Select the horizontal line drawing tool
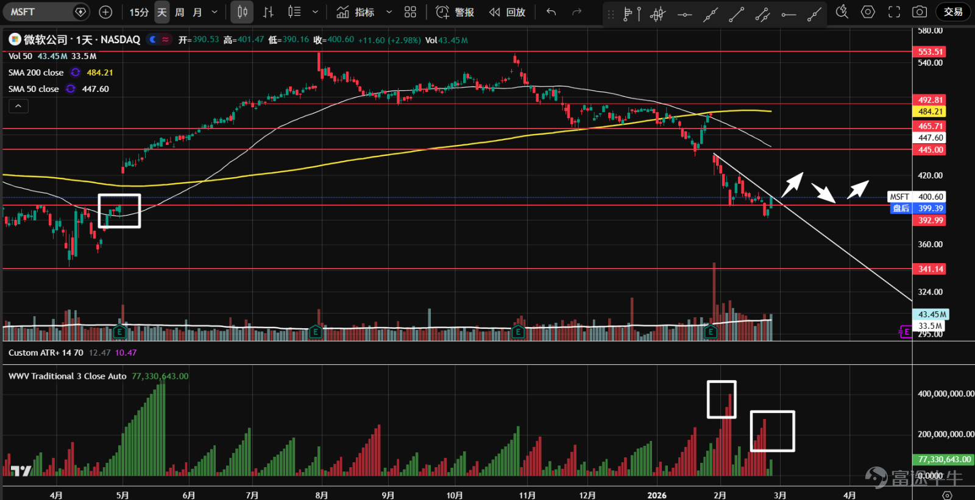Viewport: 975px width, 500px height. [684, 13]
